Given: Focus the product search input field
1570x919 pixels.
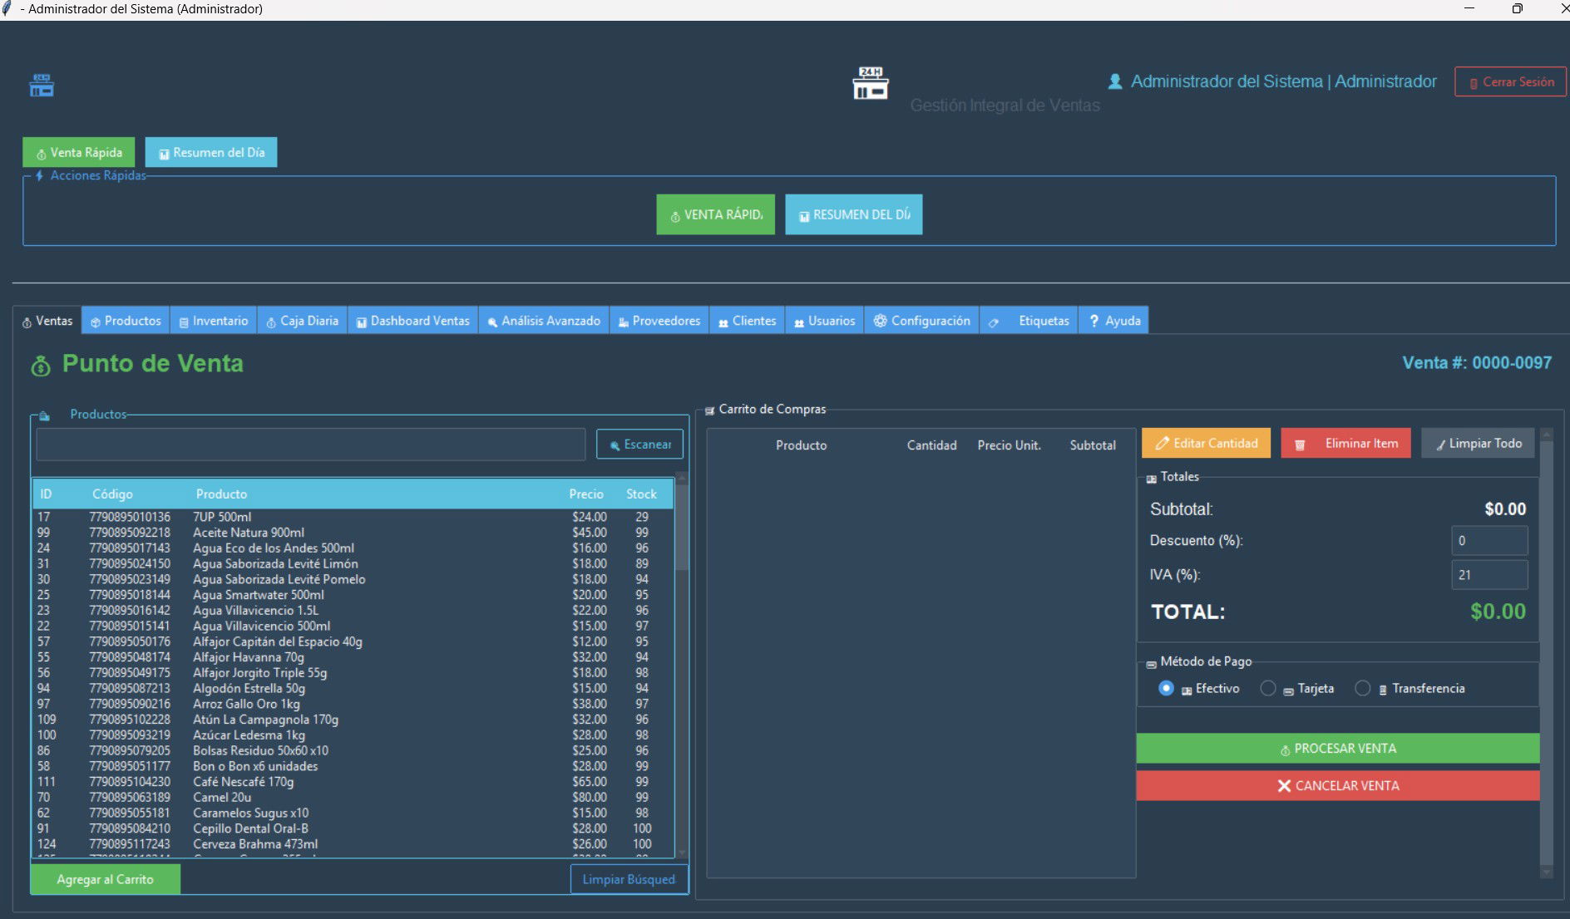Looking at the screenshot, I should pos(310,445).
